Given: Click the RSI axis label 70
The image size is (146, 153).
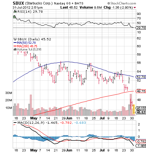Looking at the screenshot, I should pos(139,18).
